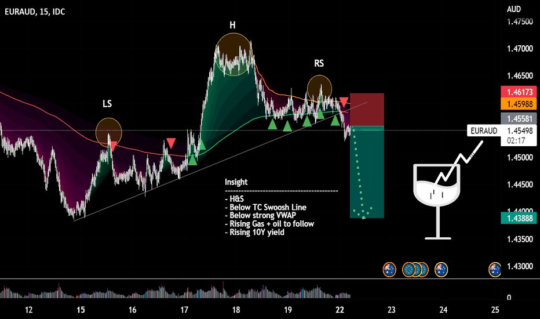Click date 15 on the time axis
540x319 pixels.
81,310
